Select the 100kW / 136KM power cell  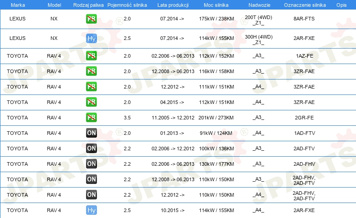216,149
